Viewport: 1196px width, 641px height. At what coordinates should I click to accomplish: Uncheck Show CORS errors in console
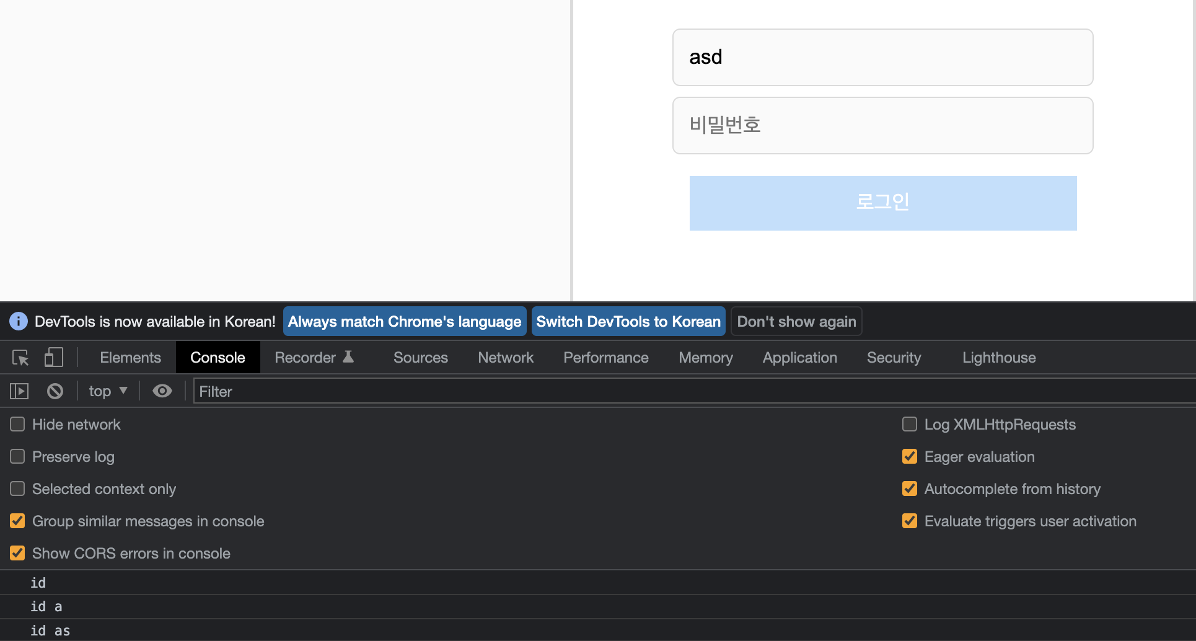[x=17, y=553]
